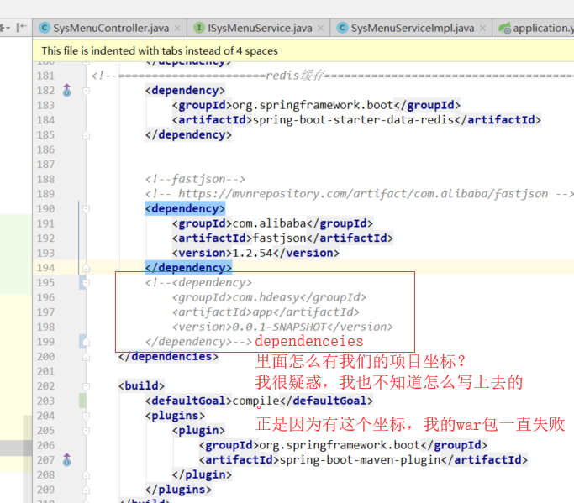This screenshot has width=574, height=503.
Task: Click fold end marker at line 208
Action: pyautogui.click(x=86, y=474)
